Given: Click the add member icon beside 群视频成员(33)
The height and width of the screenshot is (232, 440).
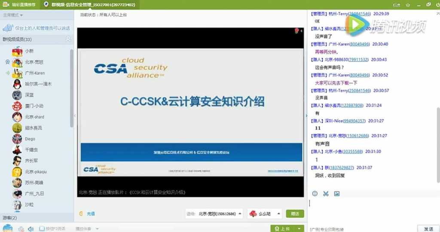Looking at the screenshot, I should pos(68,39).
